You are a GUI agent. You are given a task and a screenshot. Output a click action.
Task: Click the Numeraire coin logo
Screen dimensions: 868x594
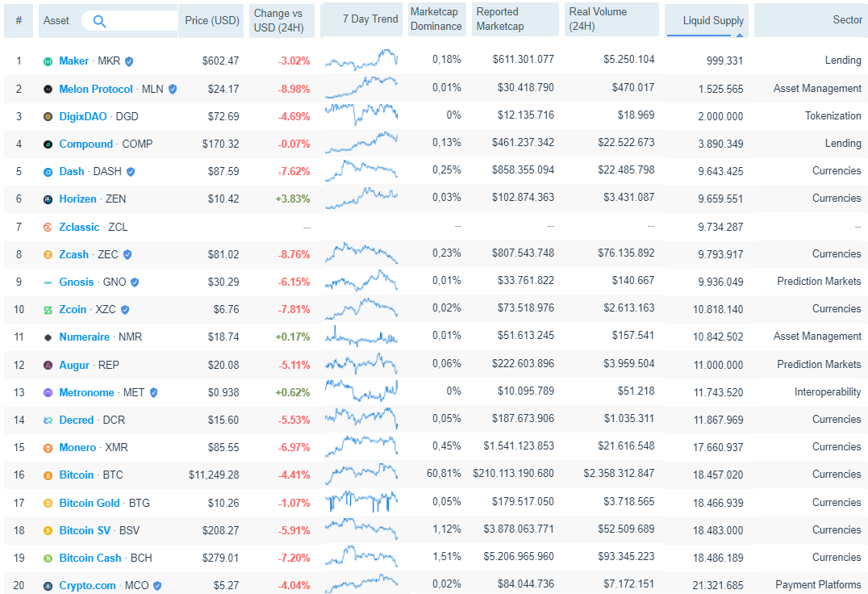coord(48,337)
